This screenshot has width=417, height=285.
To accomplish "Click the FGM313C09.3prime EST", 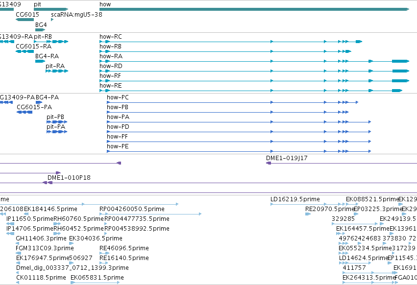I will 17,253.
